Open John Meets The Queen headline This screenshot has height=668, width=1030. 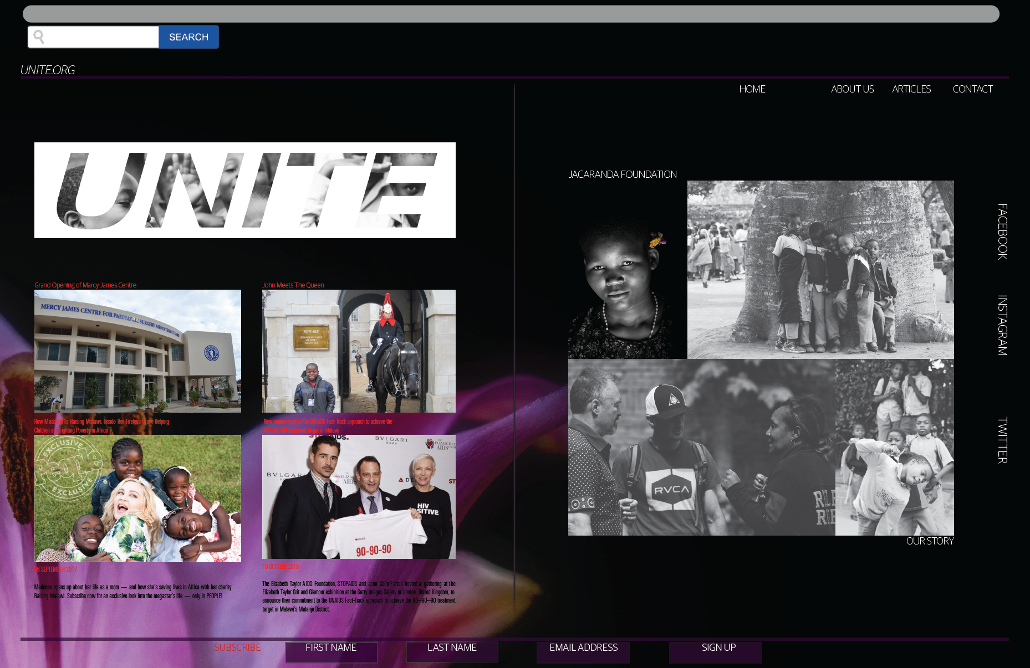pyautogui.click(x=293, y=285)
